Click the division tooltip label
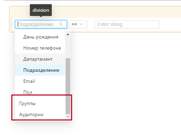The height and width of the screenshot is (138, 181). (x=41, y=10)
